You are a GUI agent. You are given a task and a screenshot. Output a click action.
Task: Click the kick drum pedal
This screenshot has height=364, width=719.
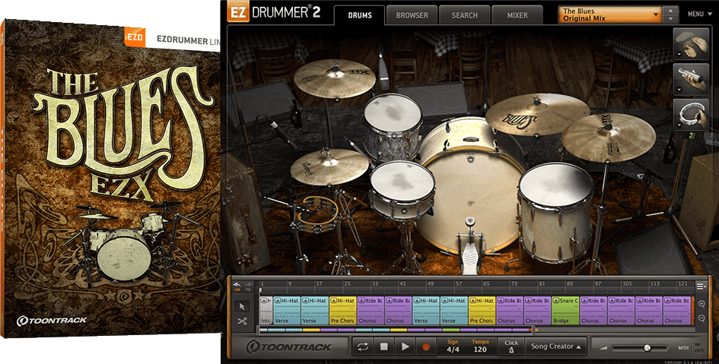pos(469,247)
